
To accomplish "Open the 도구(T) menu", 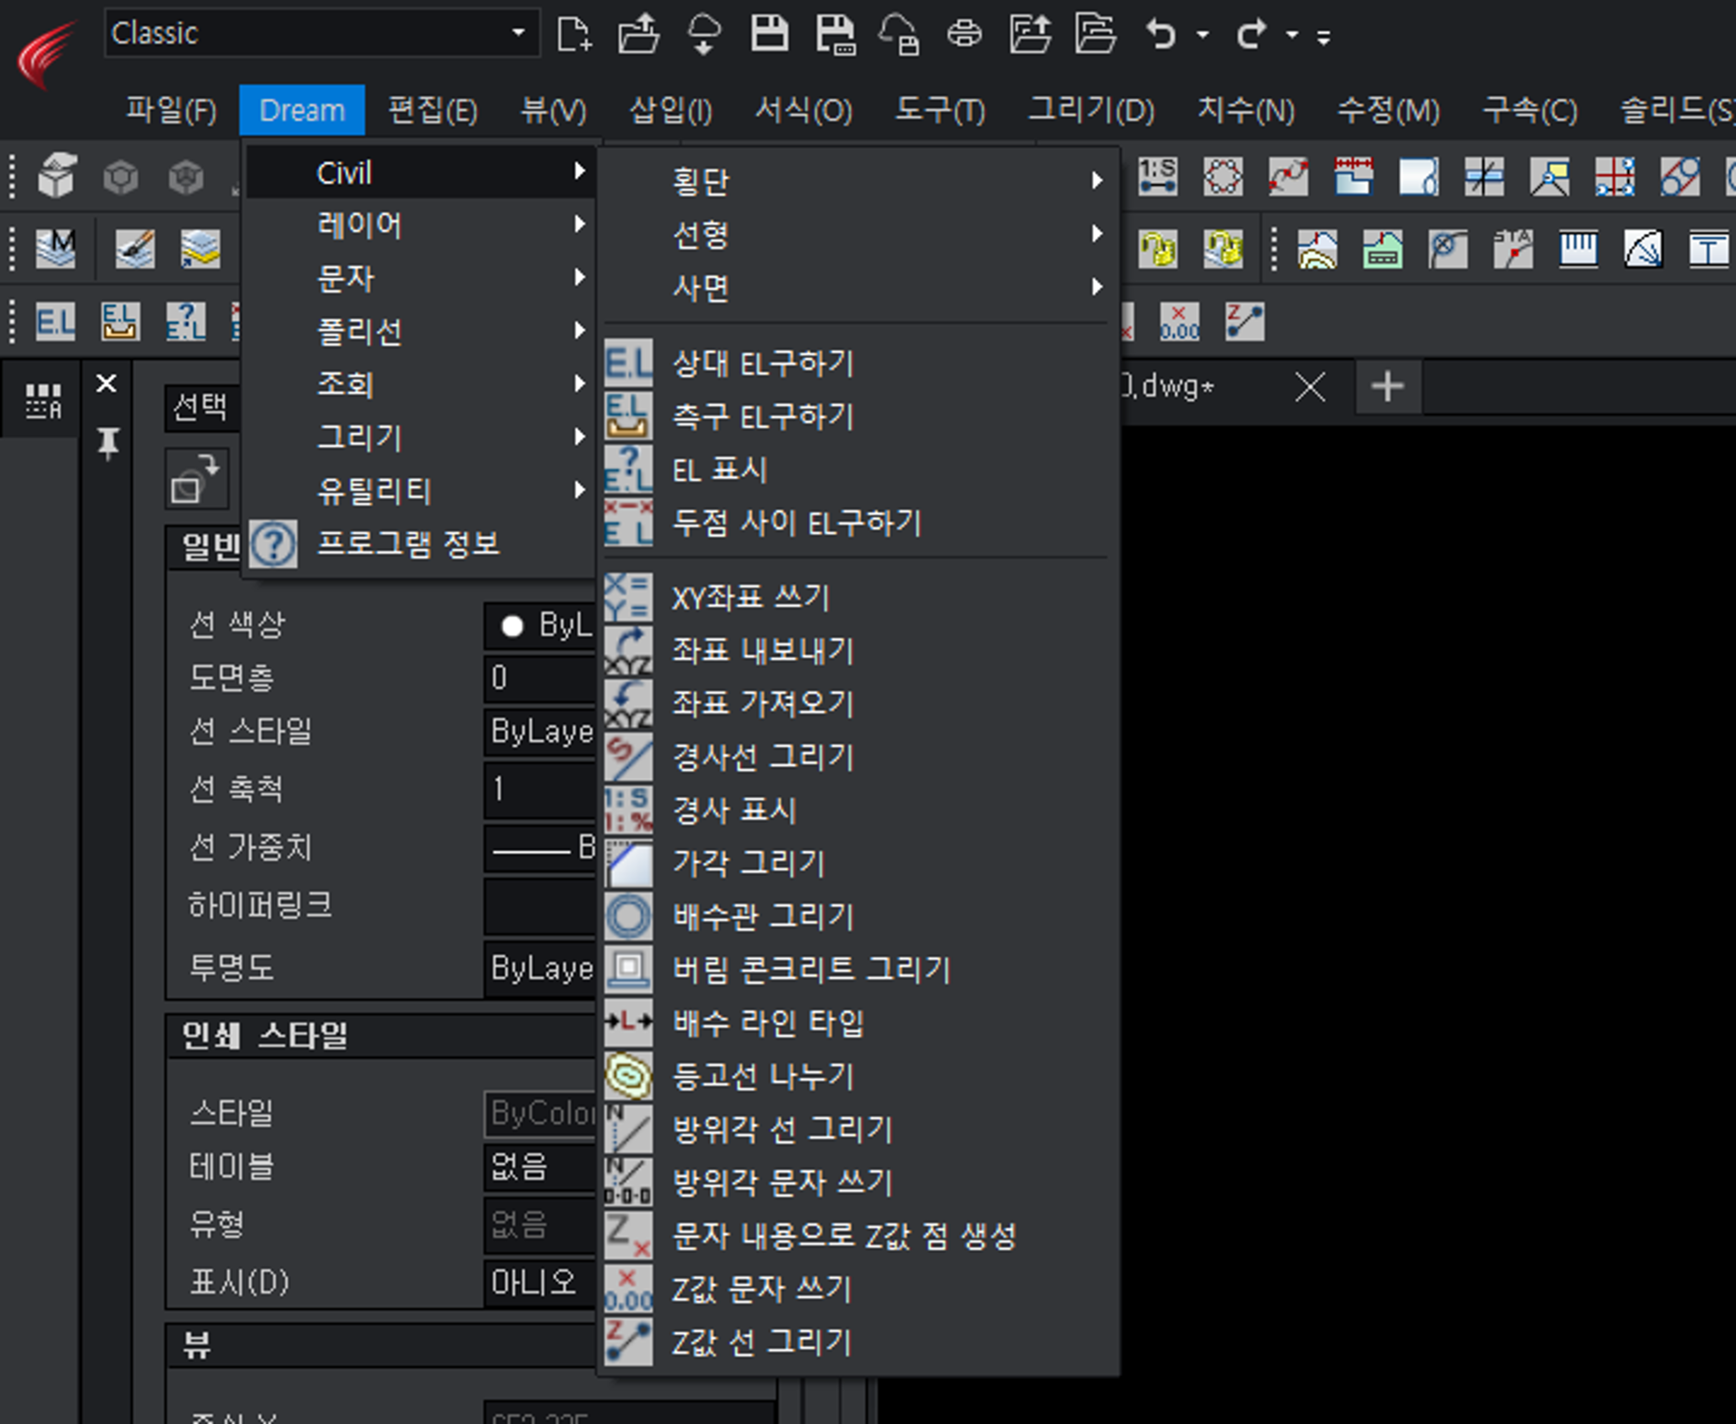I will coord(940,110).
